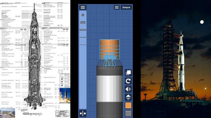Viewport: 211px width, 118px height.
Task: Open the rocket launch photo thumbnail
Action: 65,95
